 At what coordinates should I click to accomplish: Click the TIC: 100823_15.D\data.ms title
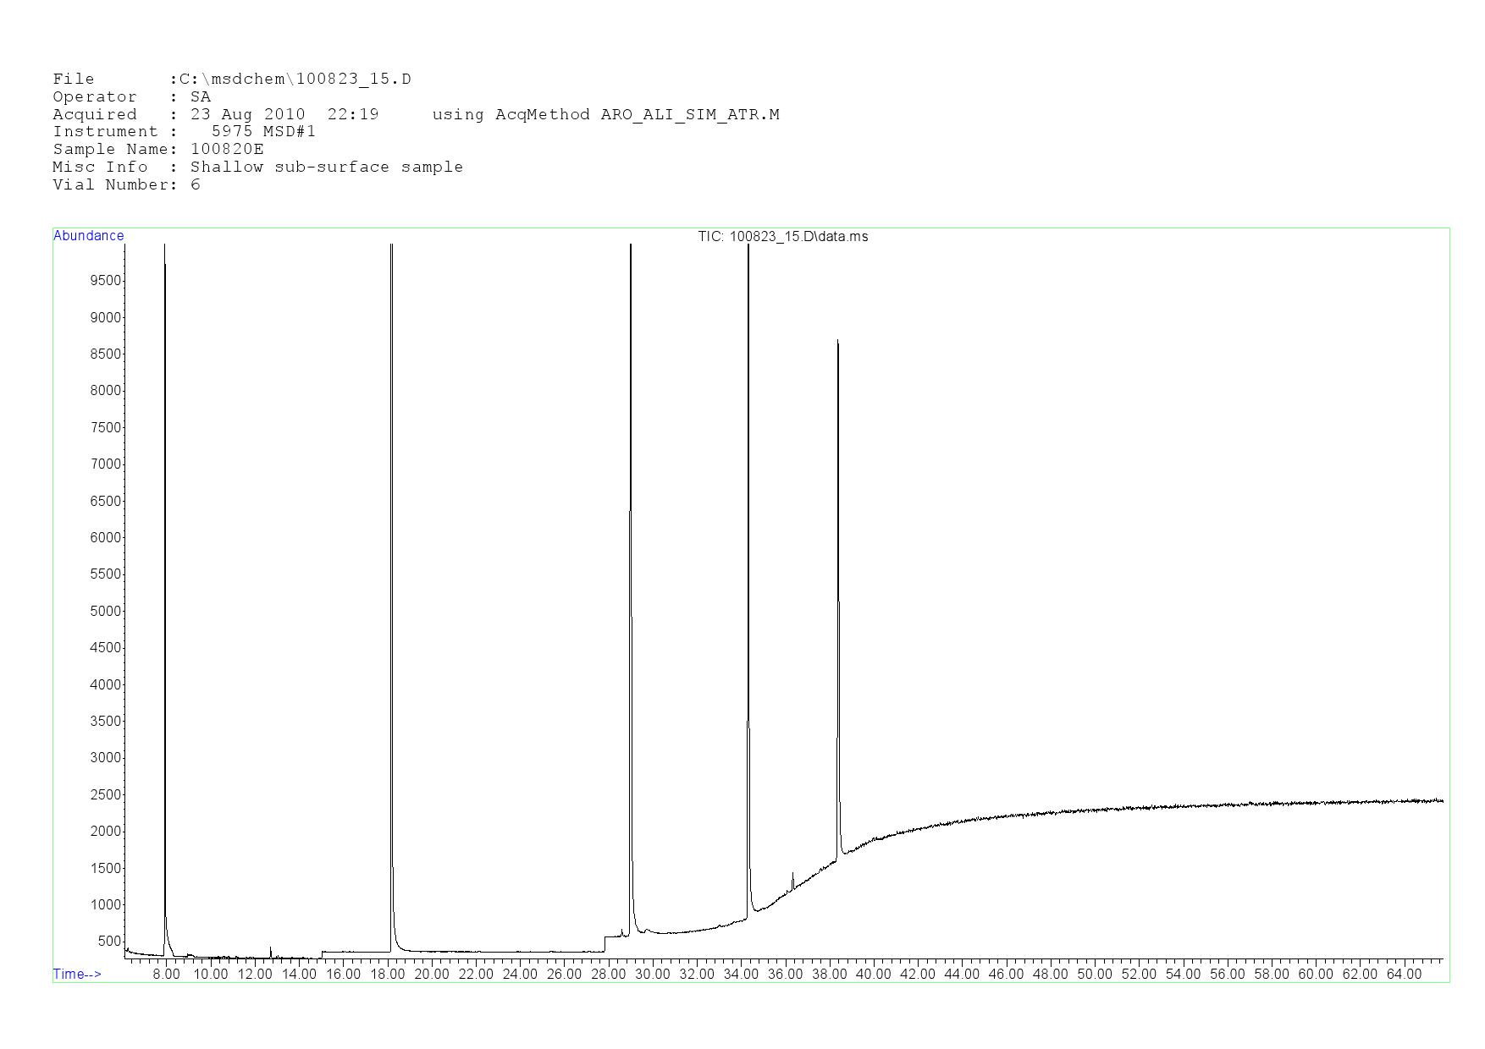[x=782, y=237]
